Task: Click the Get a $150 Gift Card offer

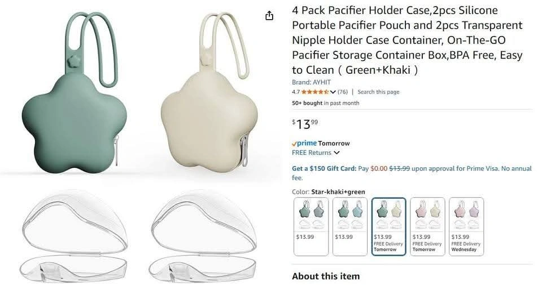Action: 324,168
